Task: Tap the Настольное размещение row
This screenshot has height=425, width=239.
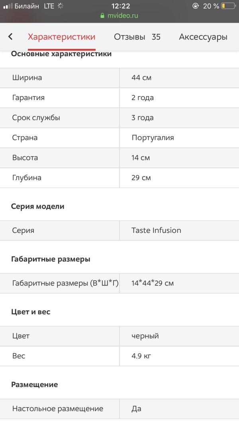Action: coord(119,409)
